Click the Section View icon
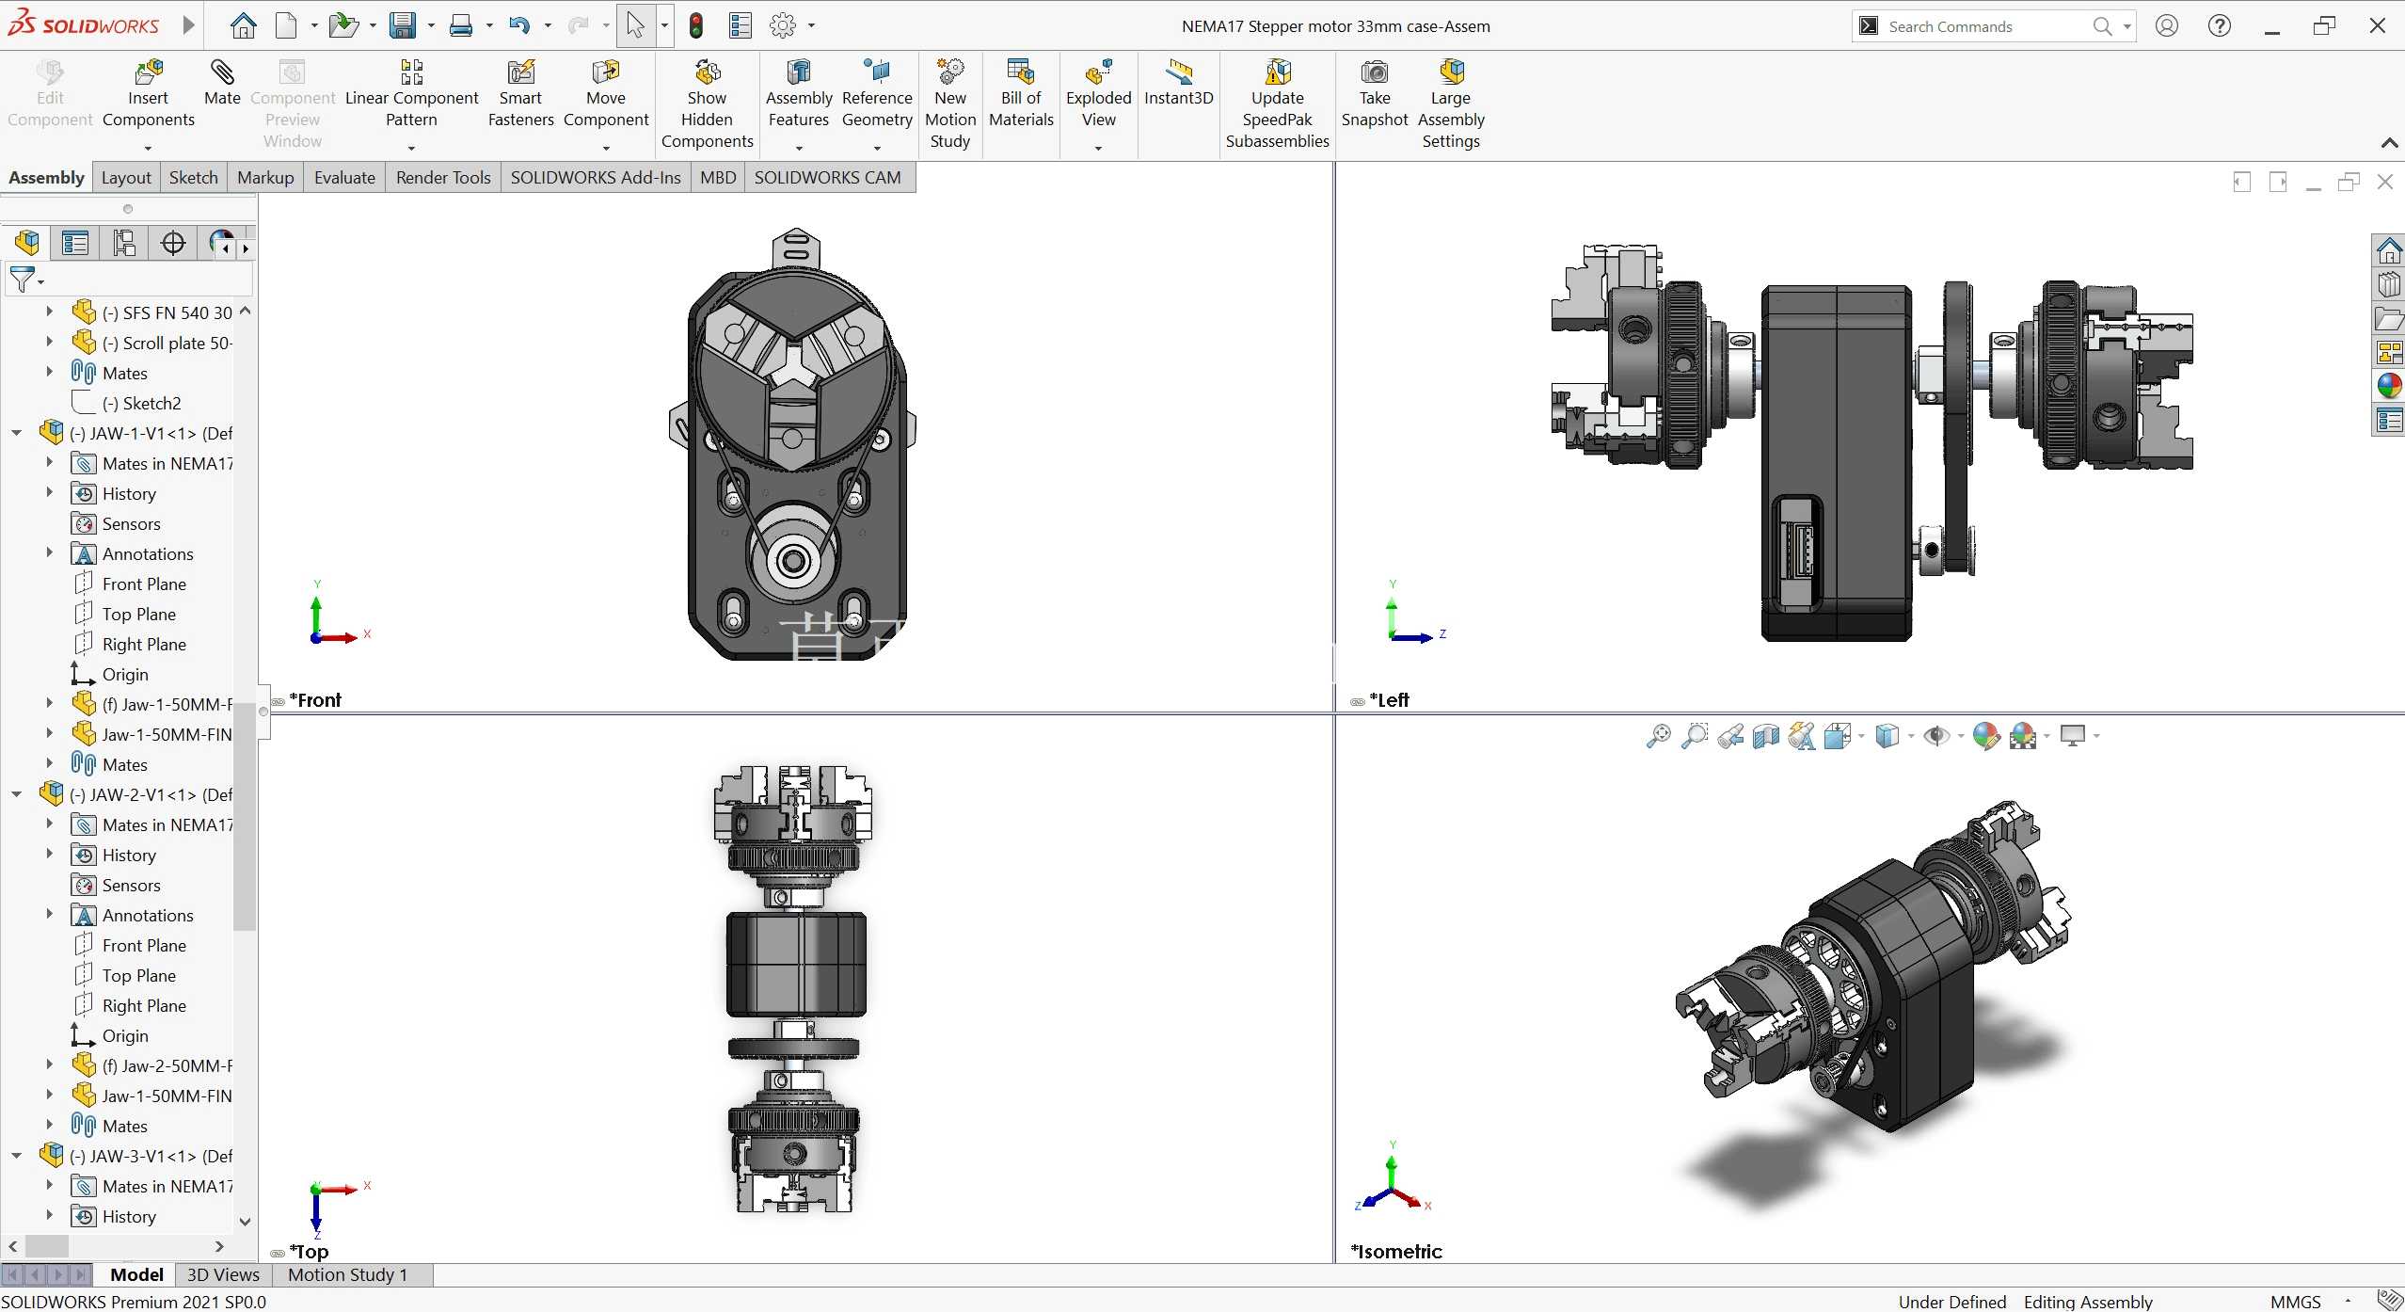2405x1312 pixels. [x=1766, y=736]
